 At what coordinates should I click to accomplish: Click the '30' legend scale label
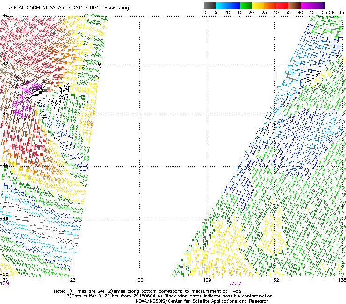pyautogui.click(x=276, y=13)
